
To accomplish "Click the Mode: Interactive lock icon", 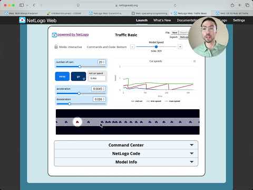I will pyautogui.click(x=56, y=47).
